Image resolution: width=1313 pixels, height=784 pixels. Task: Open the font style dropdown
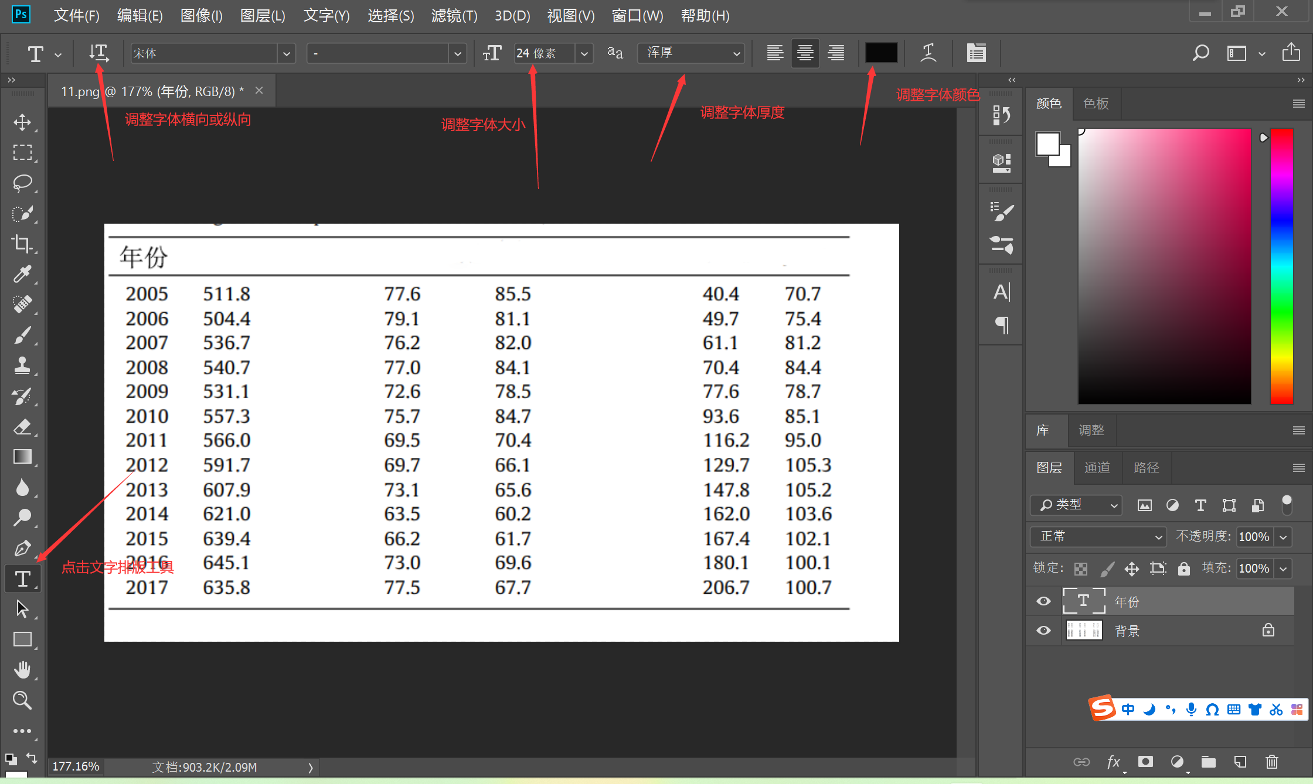coord(457,54)
